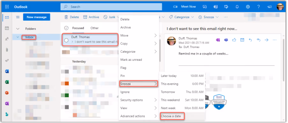This screenshot has width=288, height=123.
Task: Snooze until Tomorrow Thu 8:00 AM
Action: pos(182,92)
